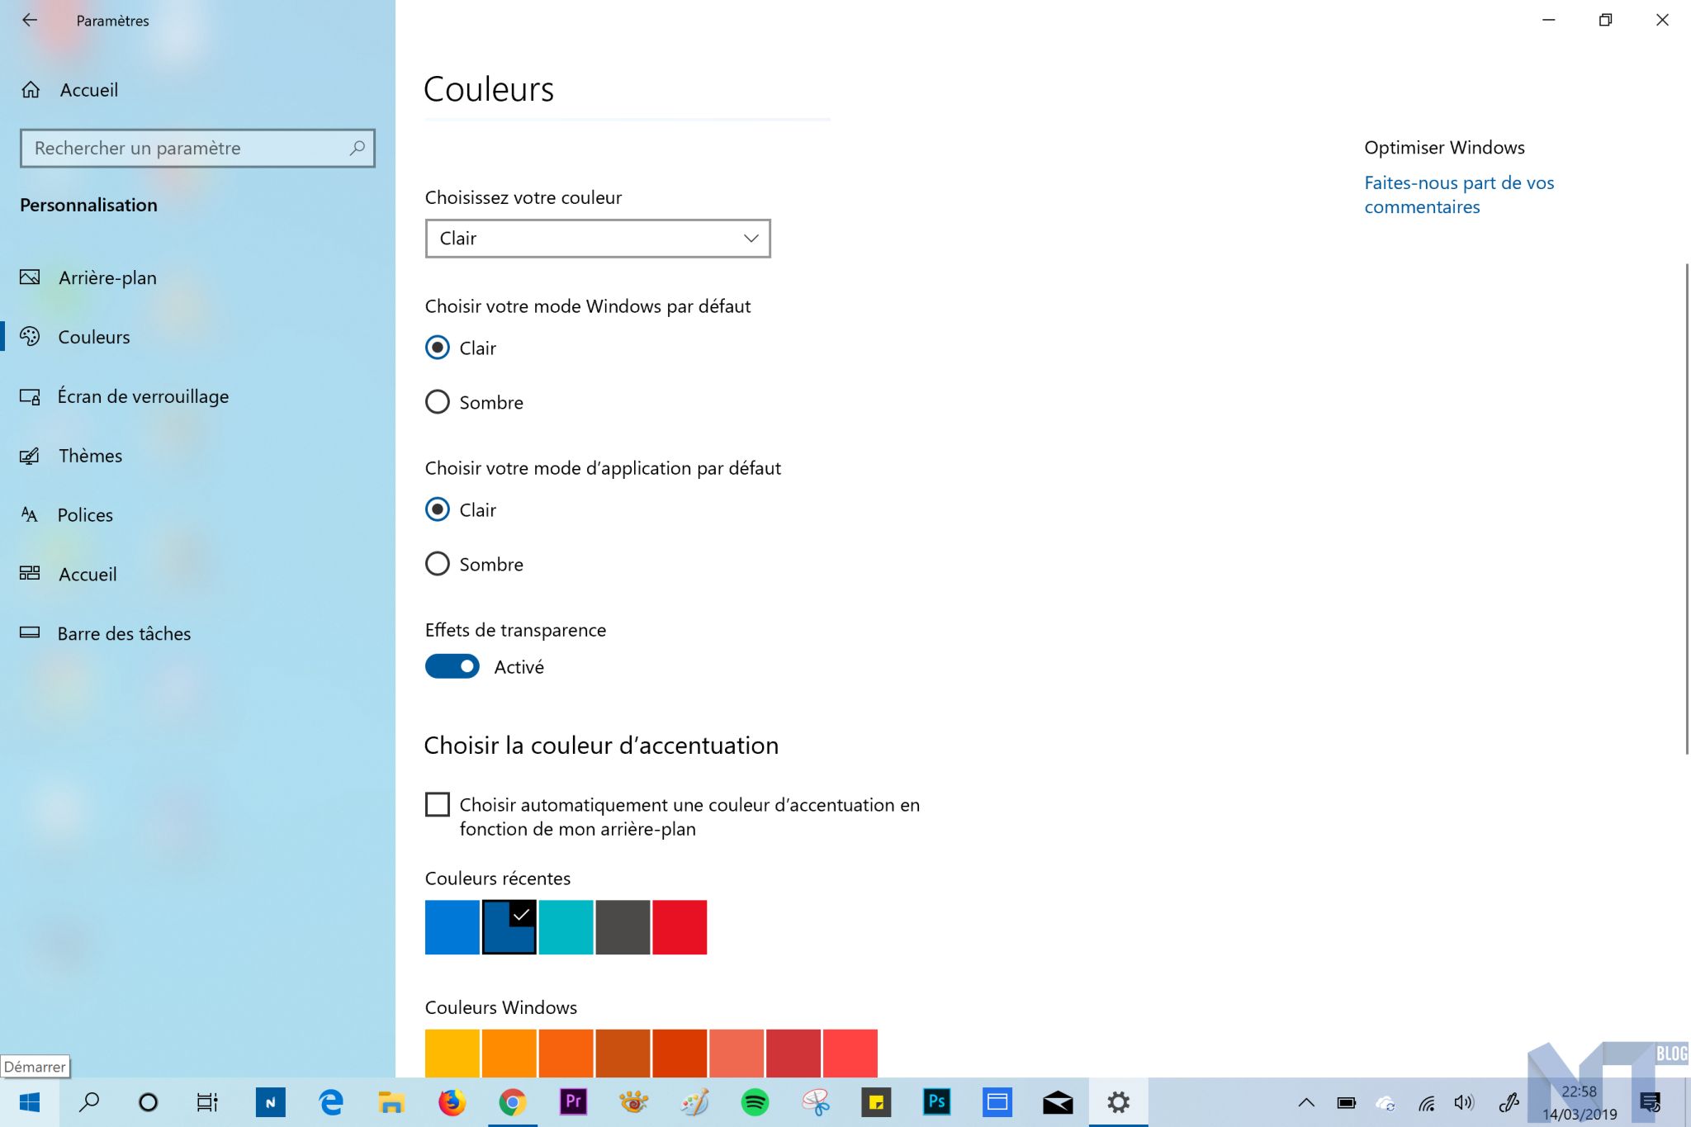
Task: Open the Thèmes section icon
Action: pos(30,456)
